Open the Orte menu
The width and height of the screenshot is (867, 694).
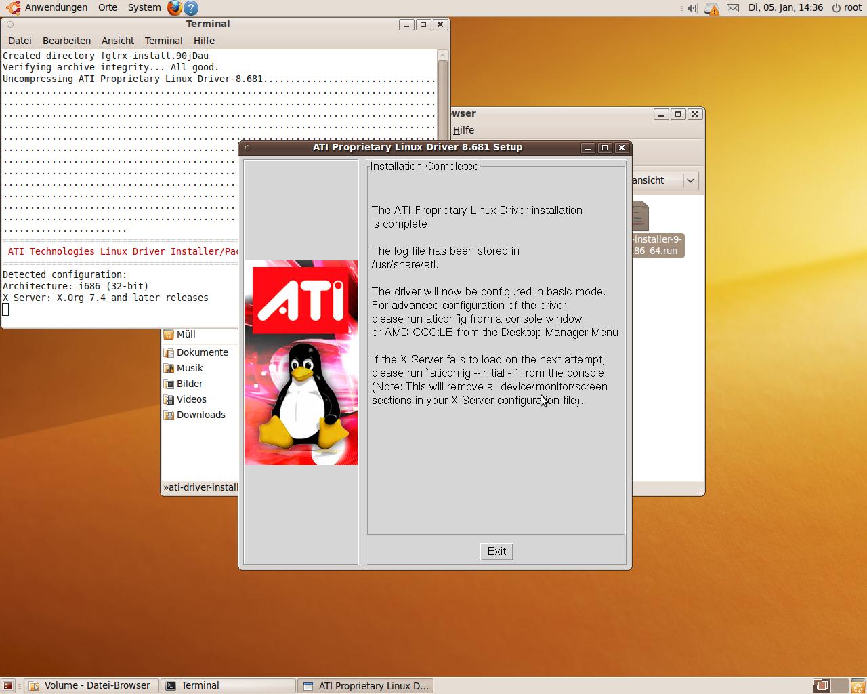[107, 7]
